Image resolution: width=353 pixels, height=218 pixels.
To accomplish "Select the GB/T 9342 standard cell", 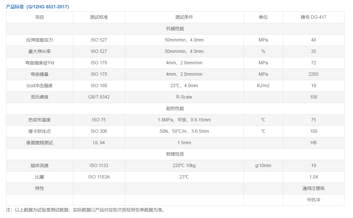I will pyautogui.click(x=99, y=97).
